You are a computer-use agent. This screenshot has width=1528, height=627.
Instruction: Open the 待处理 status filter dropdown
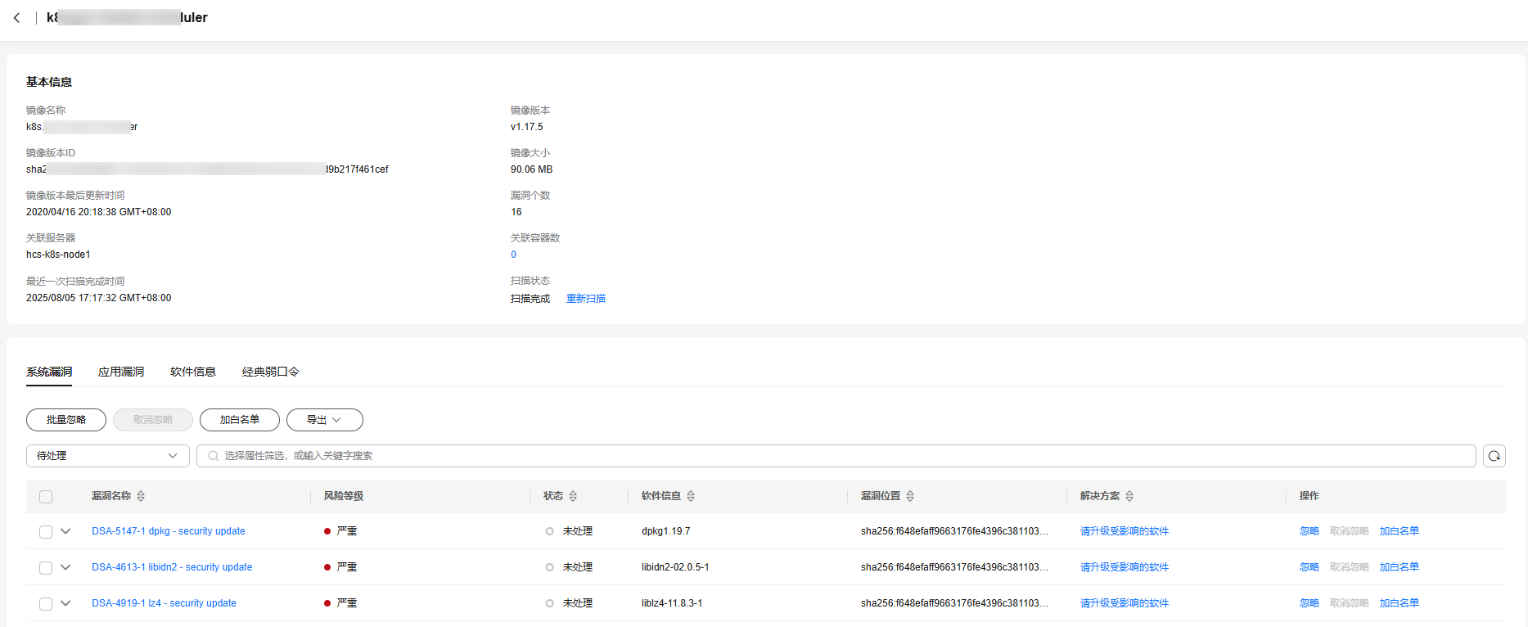point(107,456)
